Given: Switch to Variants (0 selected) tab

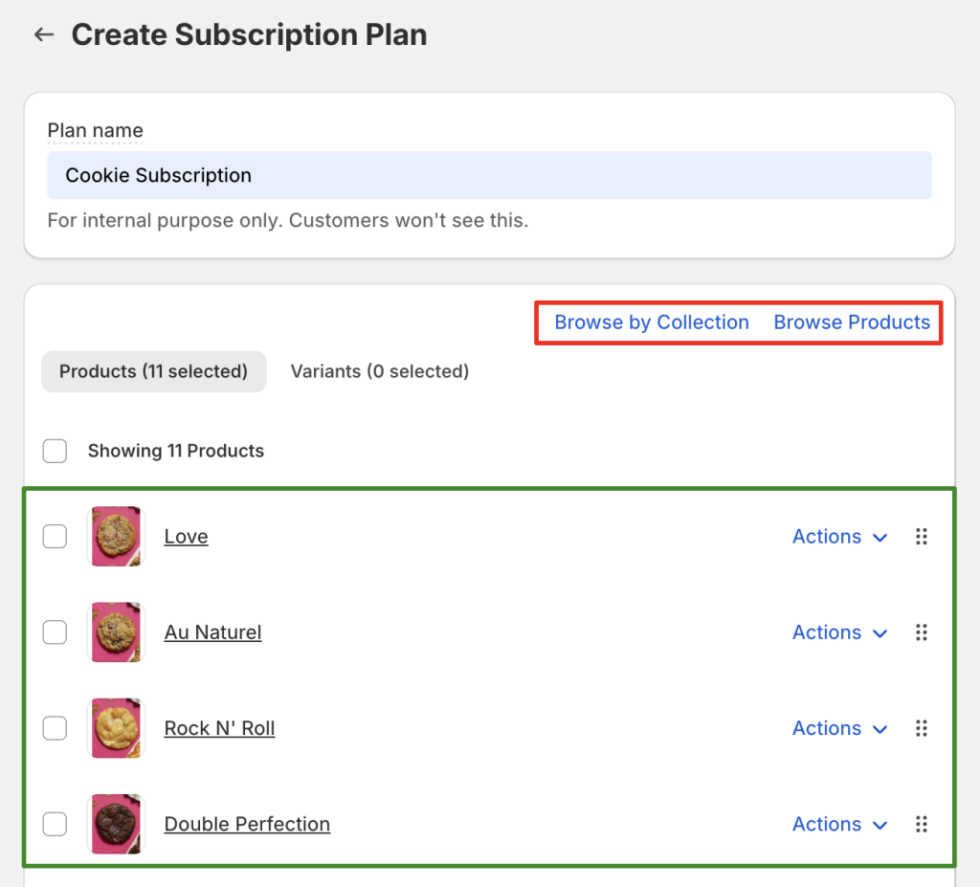Looking at the screenshot, I should click(380, 371).
